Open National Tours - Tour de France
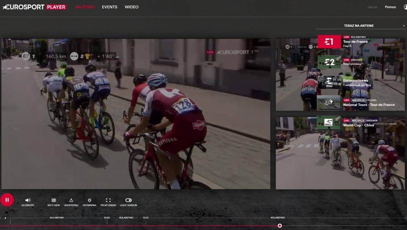This screenshot has height=230, width=407. click(x=369, y=105)
